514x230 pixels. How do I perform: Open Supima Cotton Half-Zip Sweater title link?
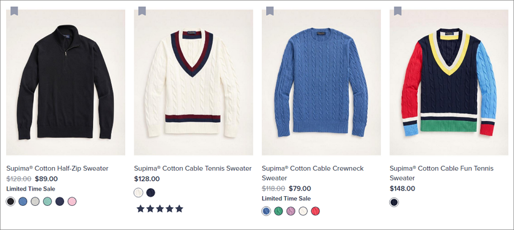pos(57,169)
